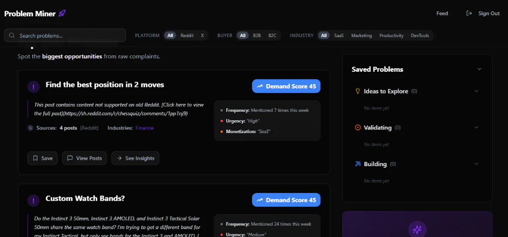Viewport: 508px width, 237px height.
Task: Toggle the SaaS industry filter
Action: pos(339,36)
